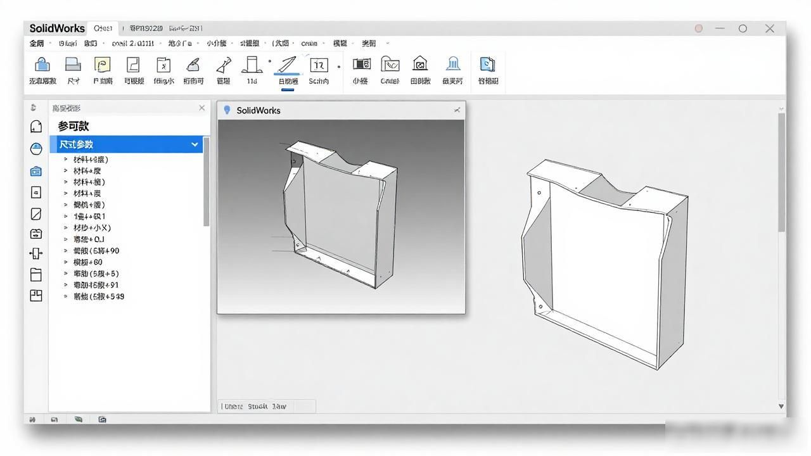Click the tree row text ending (S…+5)
811x456 pixels.
[96, 274]
